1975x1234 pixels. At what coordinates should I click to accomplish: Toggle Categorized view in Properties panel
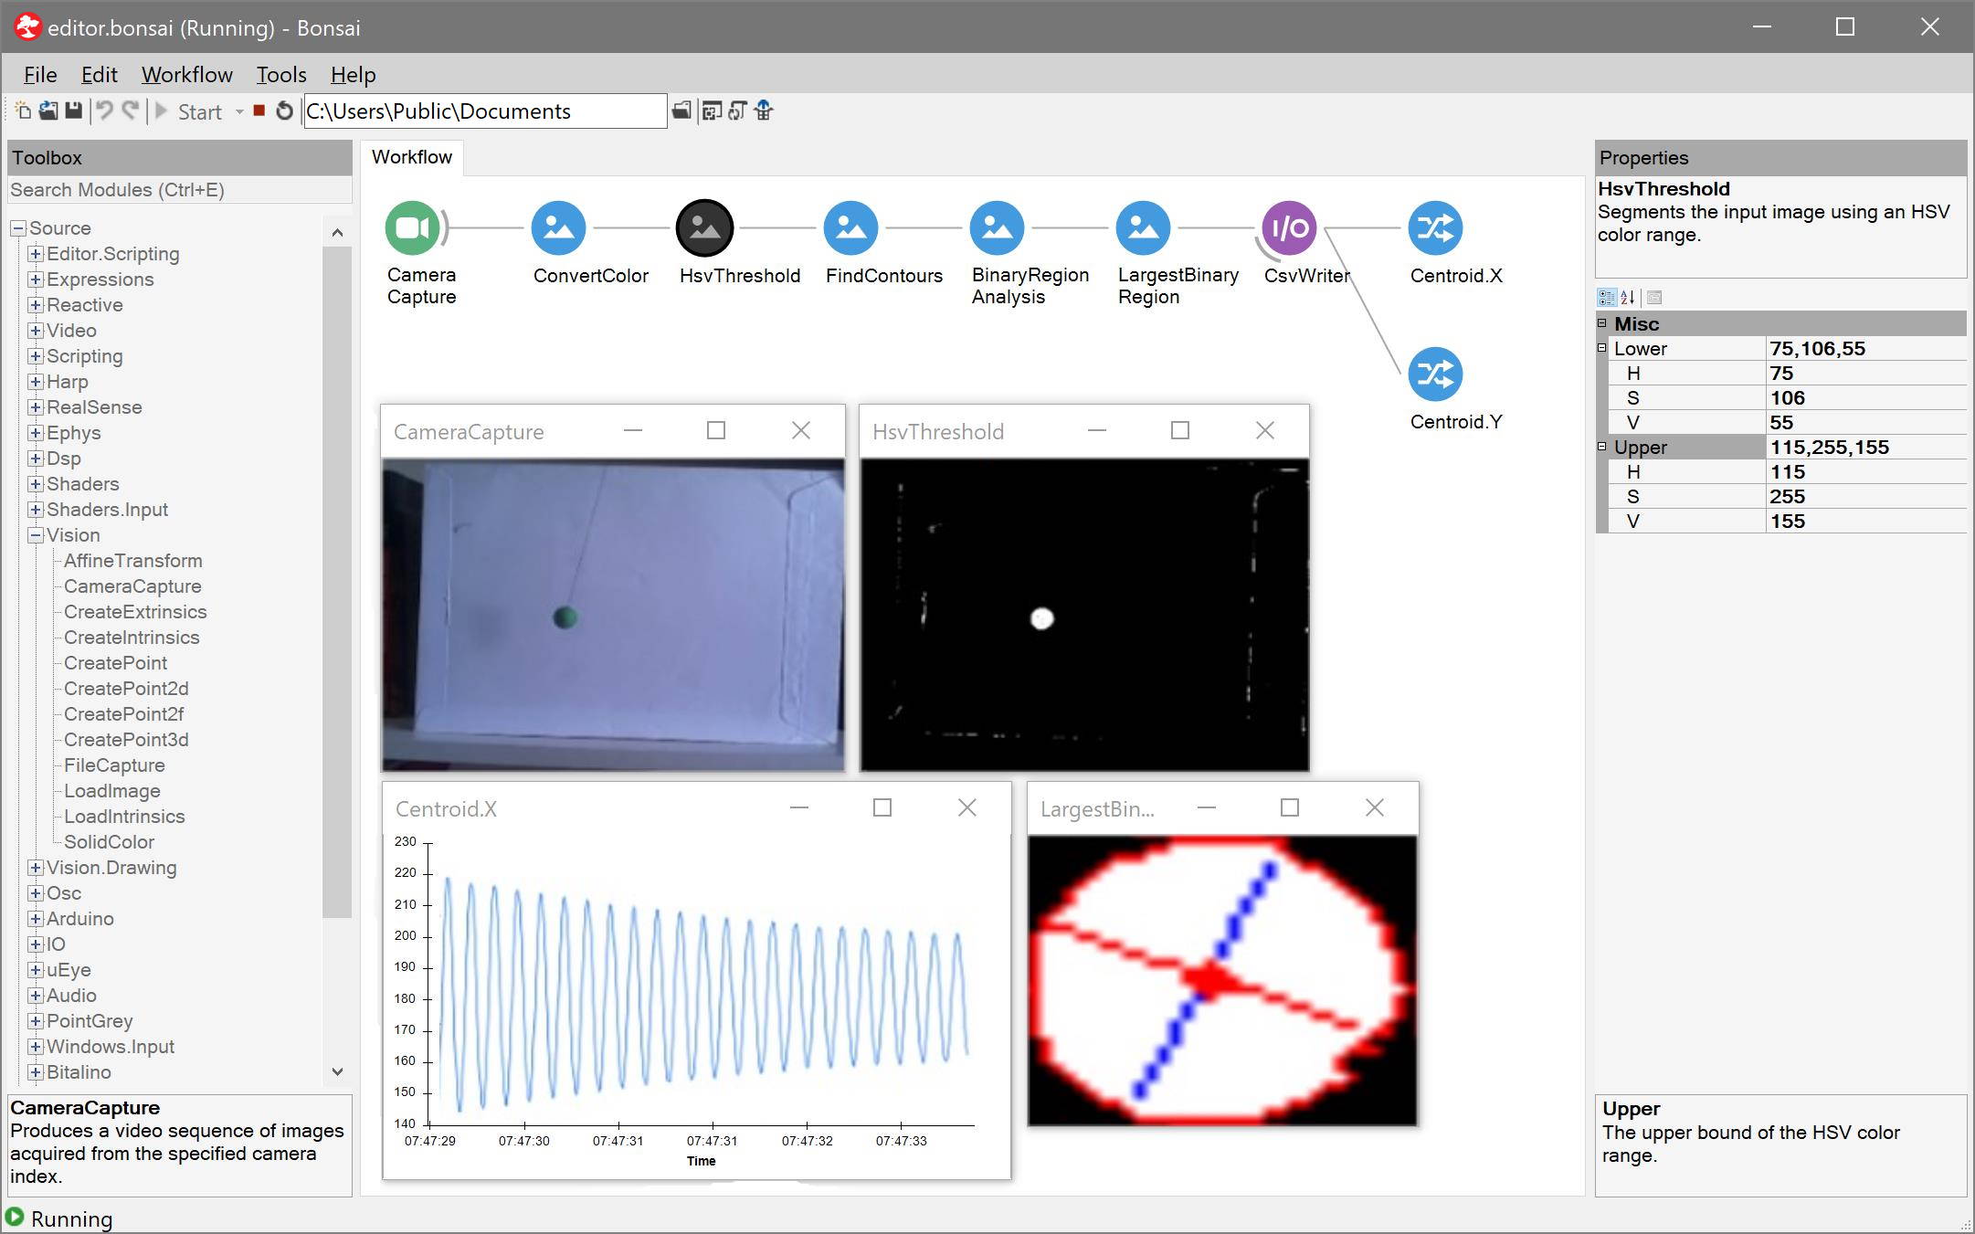(x=1606, y=298)
